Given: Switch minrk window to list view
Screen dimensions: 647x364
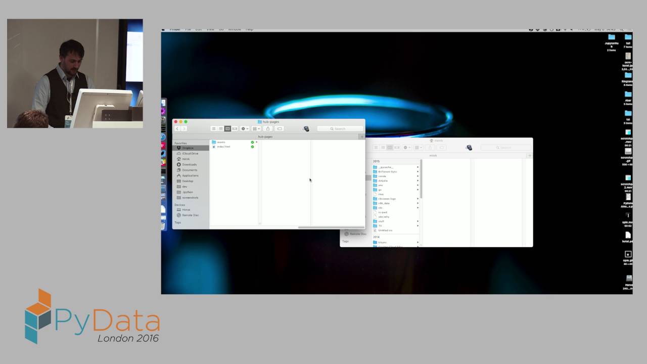Looking at the screenshot, I should (383, 148).
